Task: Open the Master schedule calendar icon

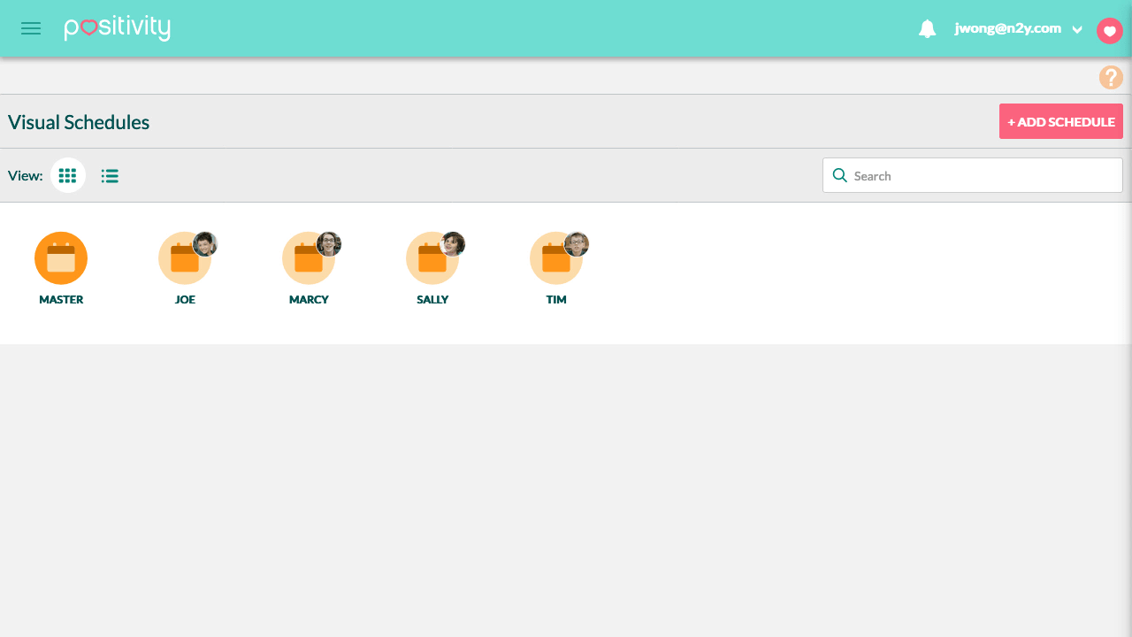Action: (61, 258)
